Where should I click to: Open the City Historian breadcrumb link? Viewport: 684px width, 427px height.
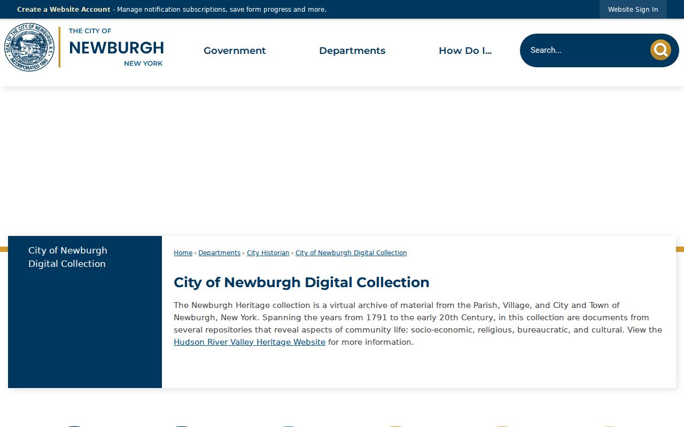pyautogui.click(x=268, y=253)
